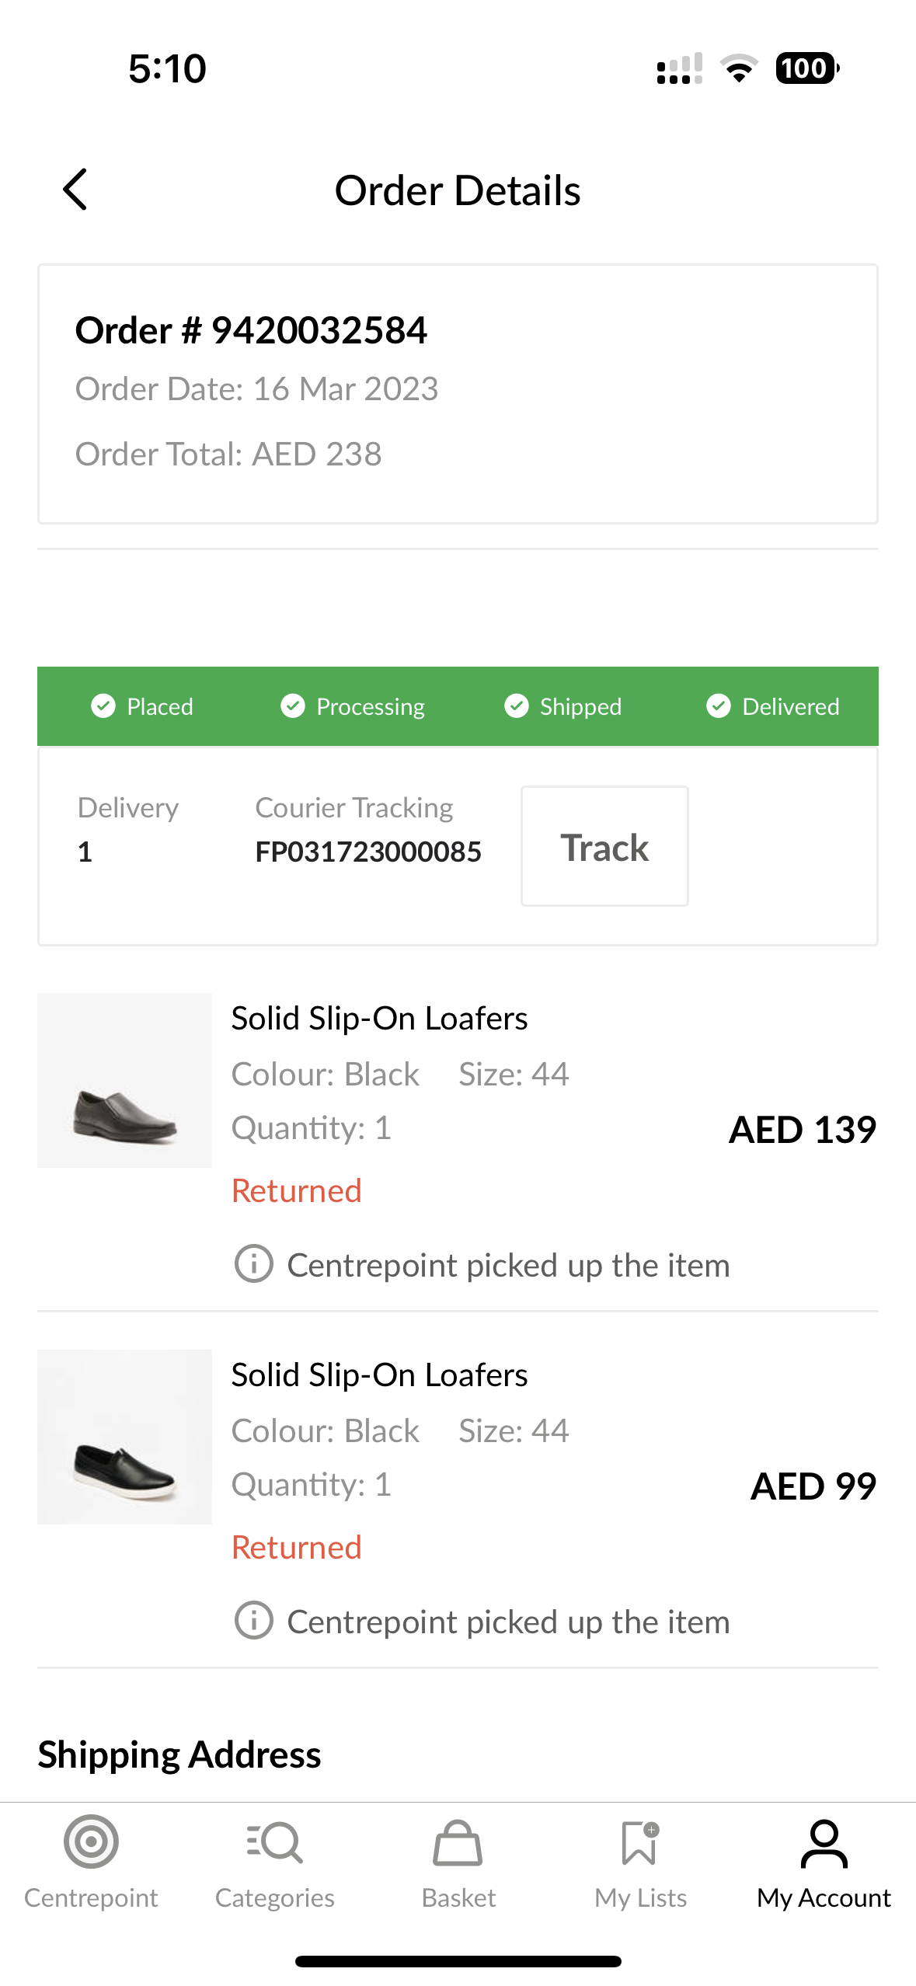
Task: Tap courier tracking number FP031723000085
Action: [368, 852]
